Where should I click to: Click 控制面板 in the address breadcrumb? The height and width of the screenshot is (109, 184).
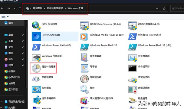pyautogui.click(x=38, y=8)
